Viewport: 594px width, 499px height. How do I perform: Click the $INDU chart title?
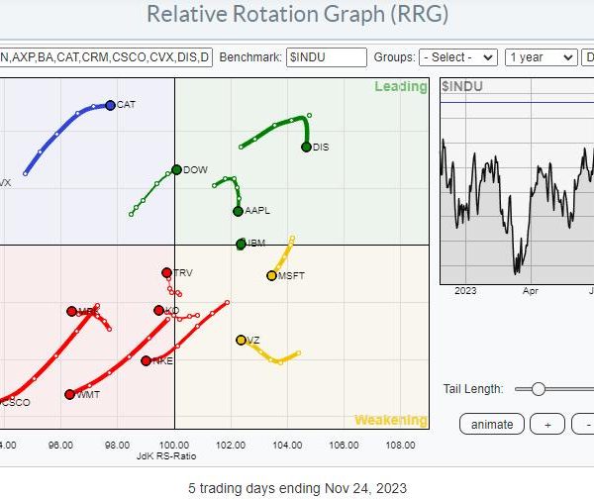[462, 87]
